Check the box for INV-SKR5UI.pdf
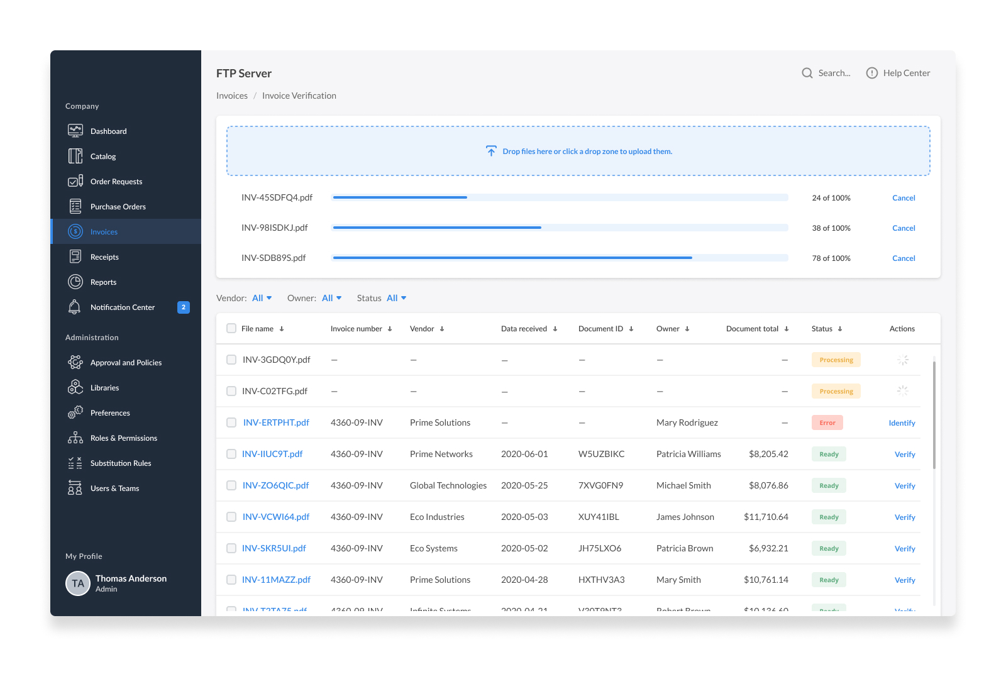Image resolution: width=1006 pixels, height=679 pixels. [231, 548]
